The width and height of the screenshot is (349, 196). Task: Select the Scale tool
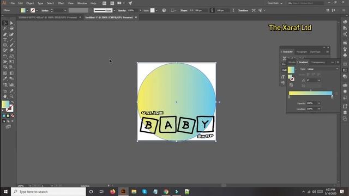[11, 56]
